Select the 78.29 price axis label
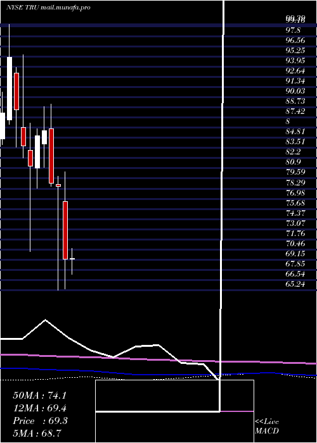The image size is (317, 443). click(295, 183)
